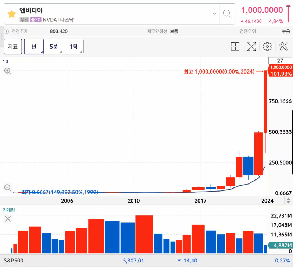The image size is (293, 268).
Task: Open chart settings gear
Action: 267,46
